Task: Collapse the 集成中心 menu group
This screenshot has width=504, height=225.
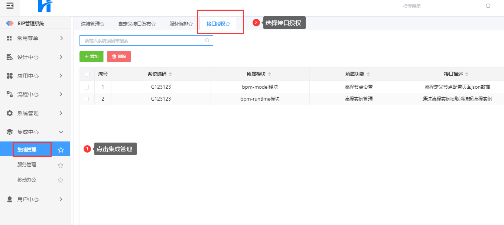Action: point(35,132)
